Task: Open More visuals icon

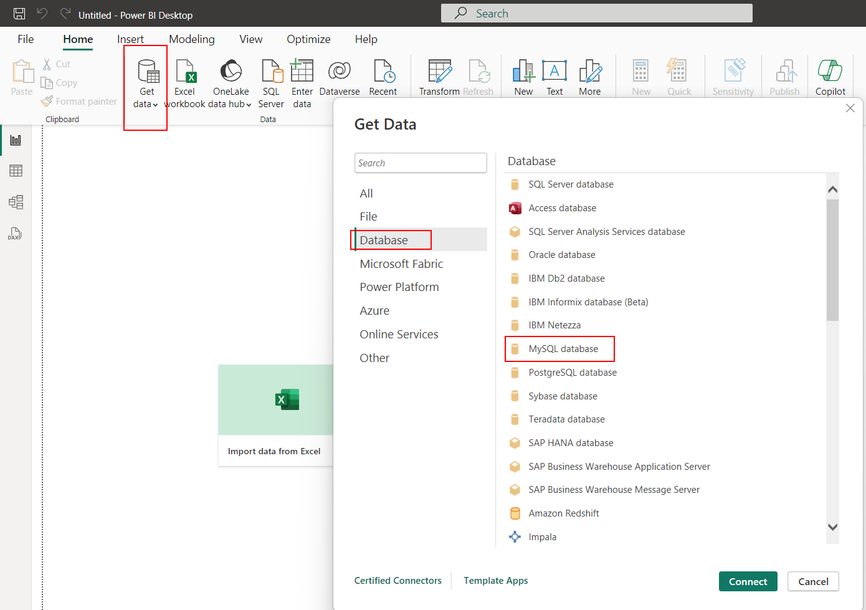Action: pos(590,71)
